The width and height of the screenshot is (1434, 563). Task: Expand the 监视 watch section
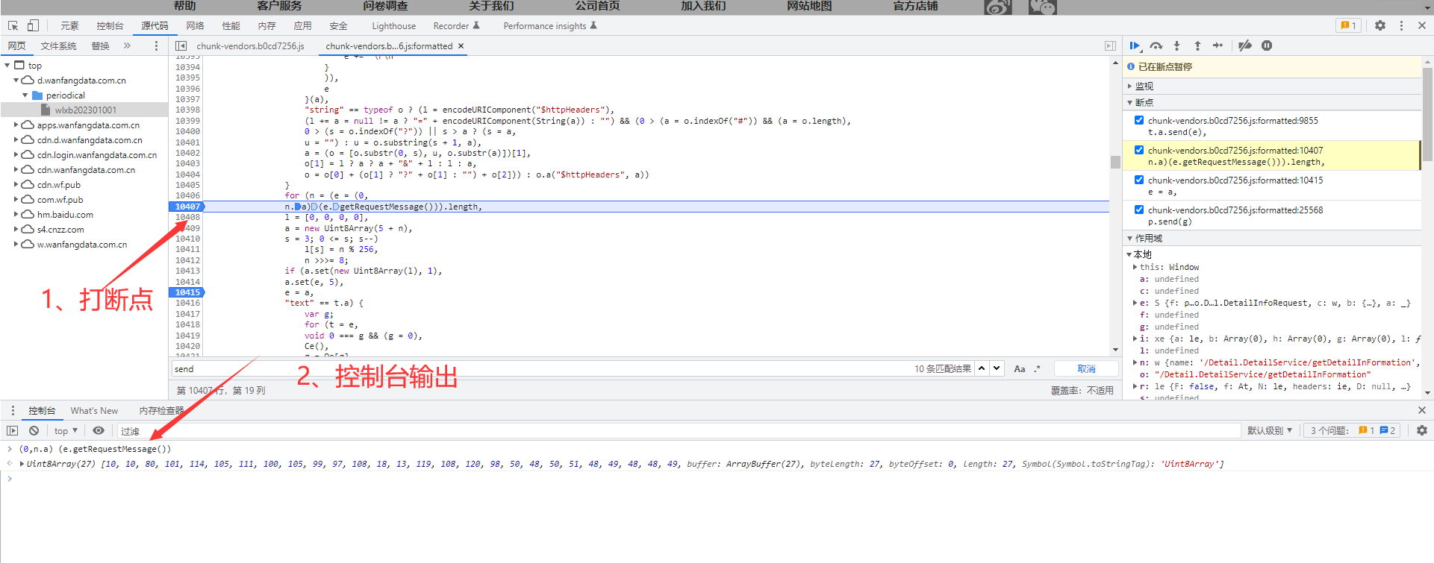pos(1130,87)
